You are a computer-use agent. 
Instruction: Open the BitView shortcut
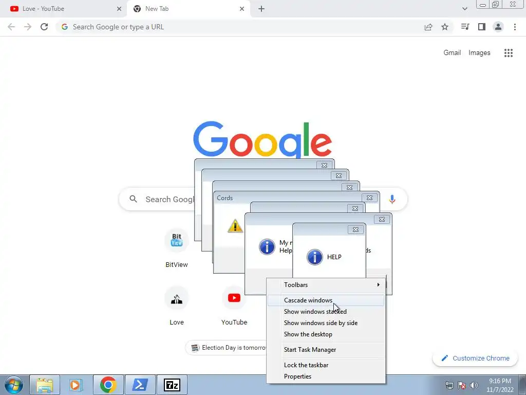[x=177, y=248]
